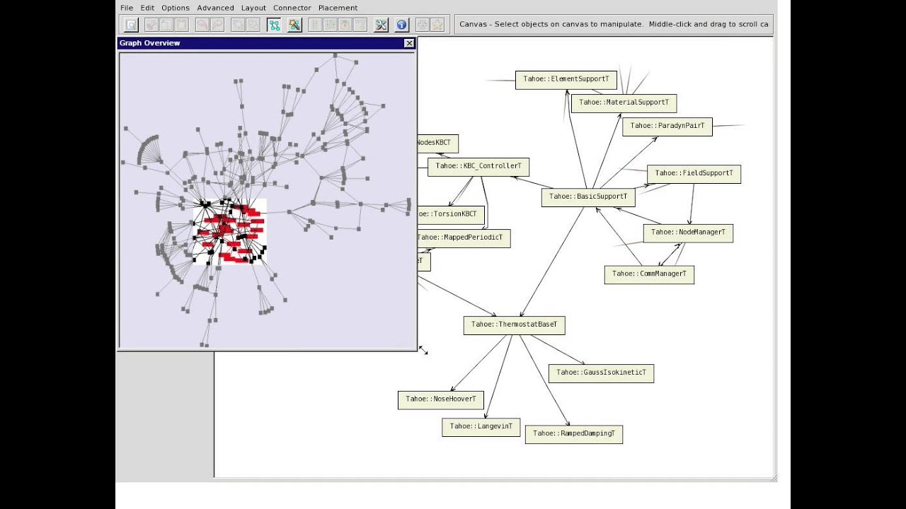Open the wrench and screwdriver preferences icon
906x509 pixels.
[381, 25]
